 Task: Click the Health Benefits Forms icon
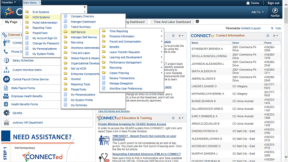click(6, 104)
